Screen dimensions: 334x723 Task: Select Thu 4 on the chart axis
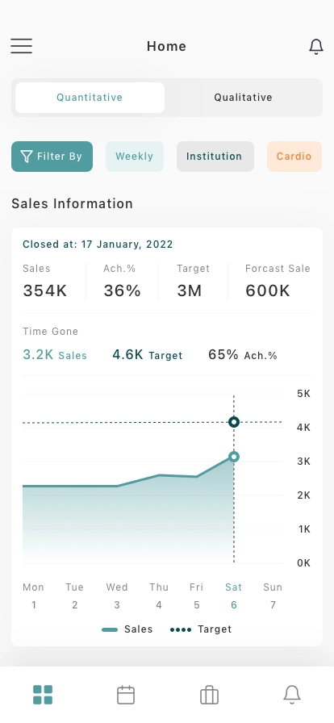159,596
